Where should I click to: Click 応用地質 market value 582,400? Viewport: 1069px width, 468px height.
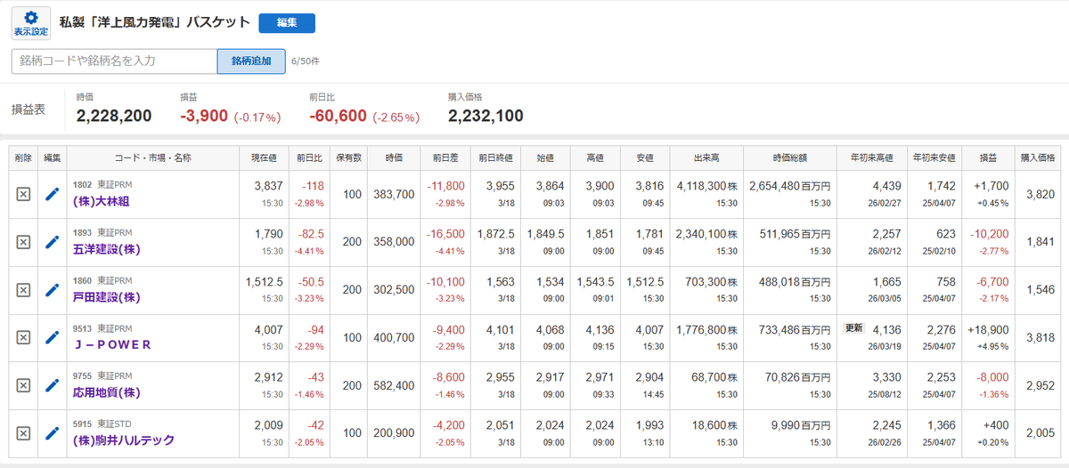tap(393, 386)
